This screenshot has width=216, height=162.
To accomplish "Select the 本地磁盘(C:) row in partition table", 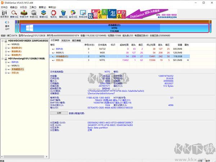I will [x=120, y=56].
